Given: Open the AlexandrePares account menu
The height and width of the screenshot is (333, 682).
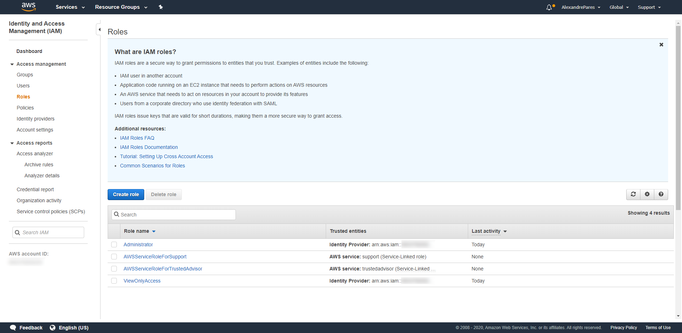Looking at the screenshot, I should 581,7.
